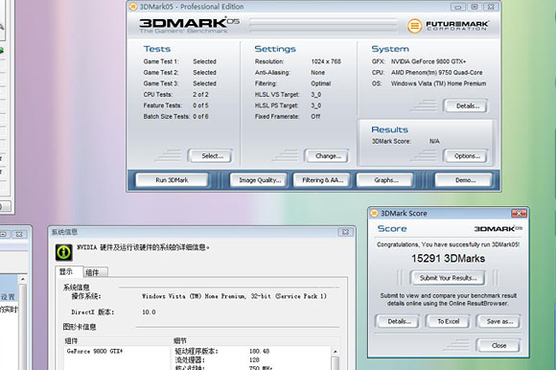Maximize the 3DMark05 Professional Edition window

pos(475,7)
